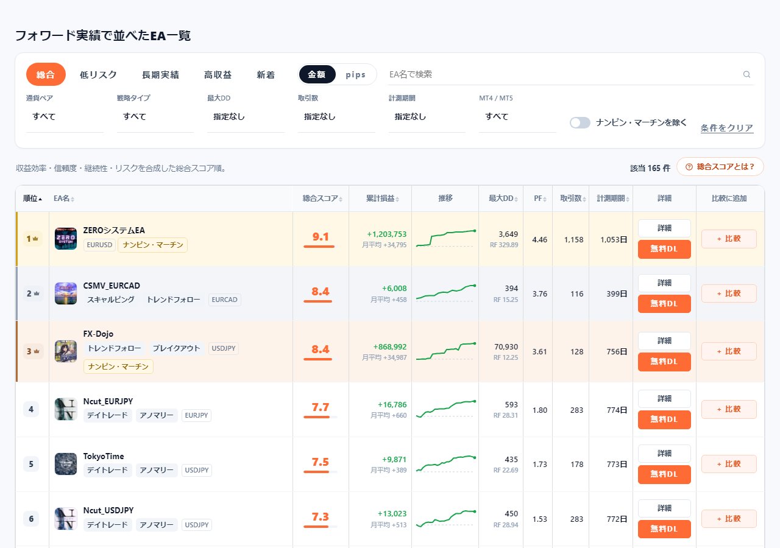Click 9.1 score bar for ZEROシステムEA
Viewport: 780px width, 548px height.
[x=319, y=246]
